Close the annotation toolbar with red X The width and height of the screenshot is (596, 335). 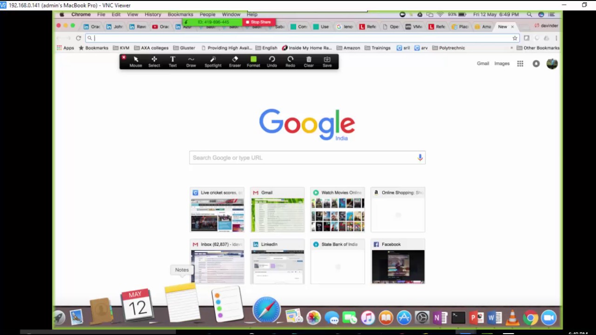[x=123, y=58]
